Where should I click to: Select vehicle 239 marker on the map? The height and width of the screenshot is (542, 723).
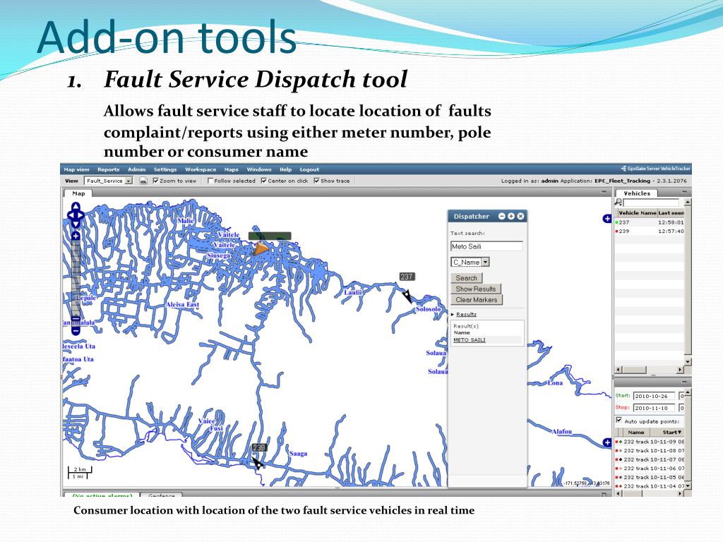[x=258, y=463]
